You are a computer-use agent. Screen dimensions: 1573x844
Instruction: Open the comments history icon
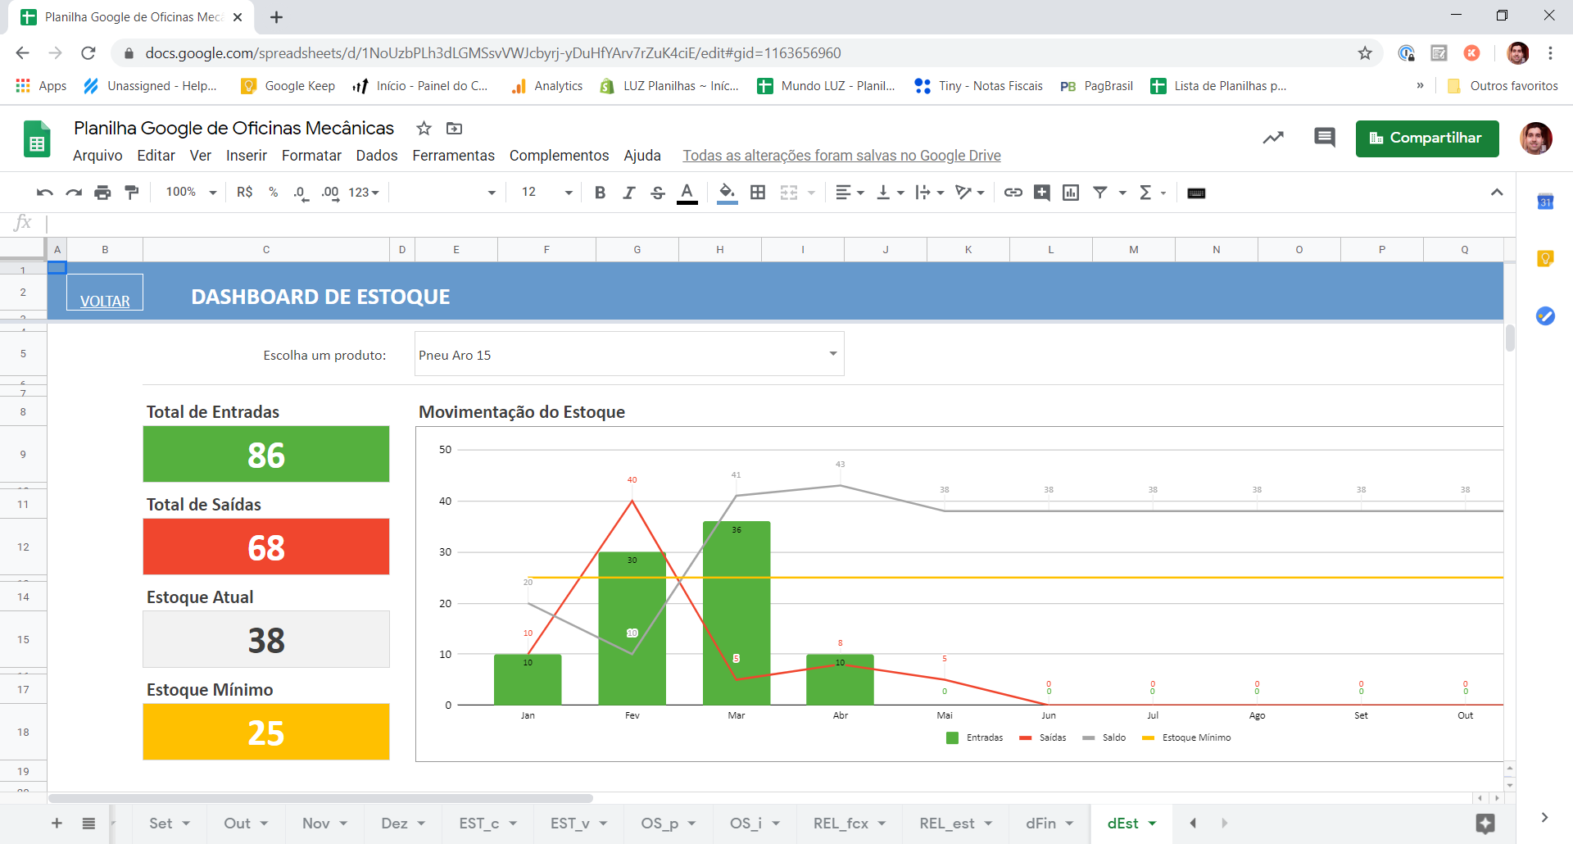(1324, 138)
